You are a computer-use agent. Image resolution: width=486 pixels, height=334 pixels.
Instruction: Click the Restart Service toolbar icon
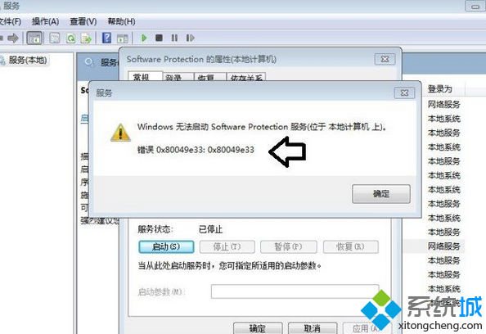(191, 38)
